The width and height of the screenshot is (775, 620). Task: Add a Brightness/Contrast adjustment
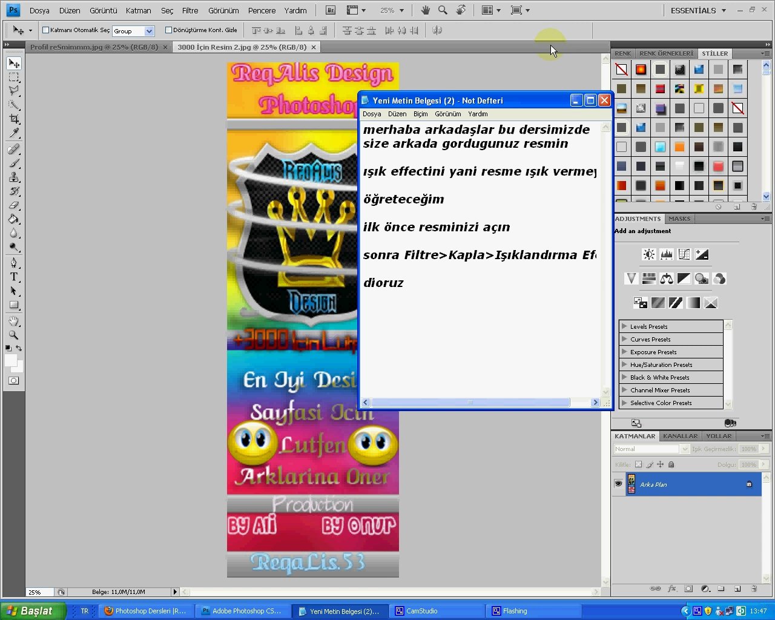[649, 254]
